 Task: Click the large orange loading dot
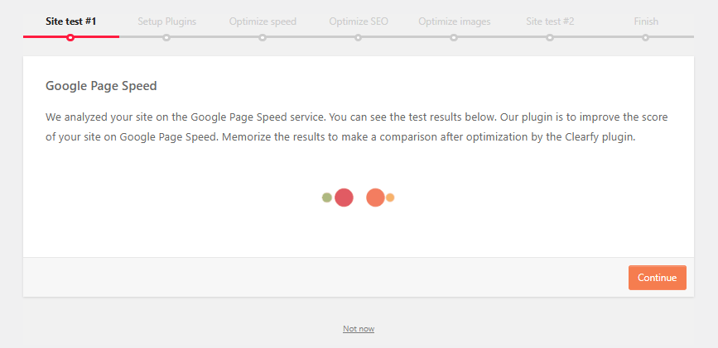click(375, 198)
